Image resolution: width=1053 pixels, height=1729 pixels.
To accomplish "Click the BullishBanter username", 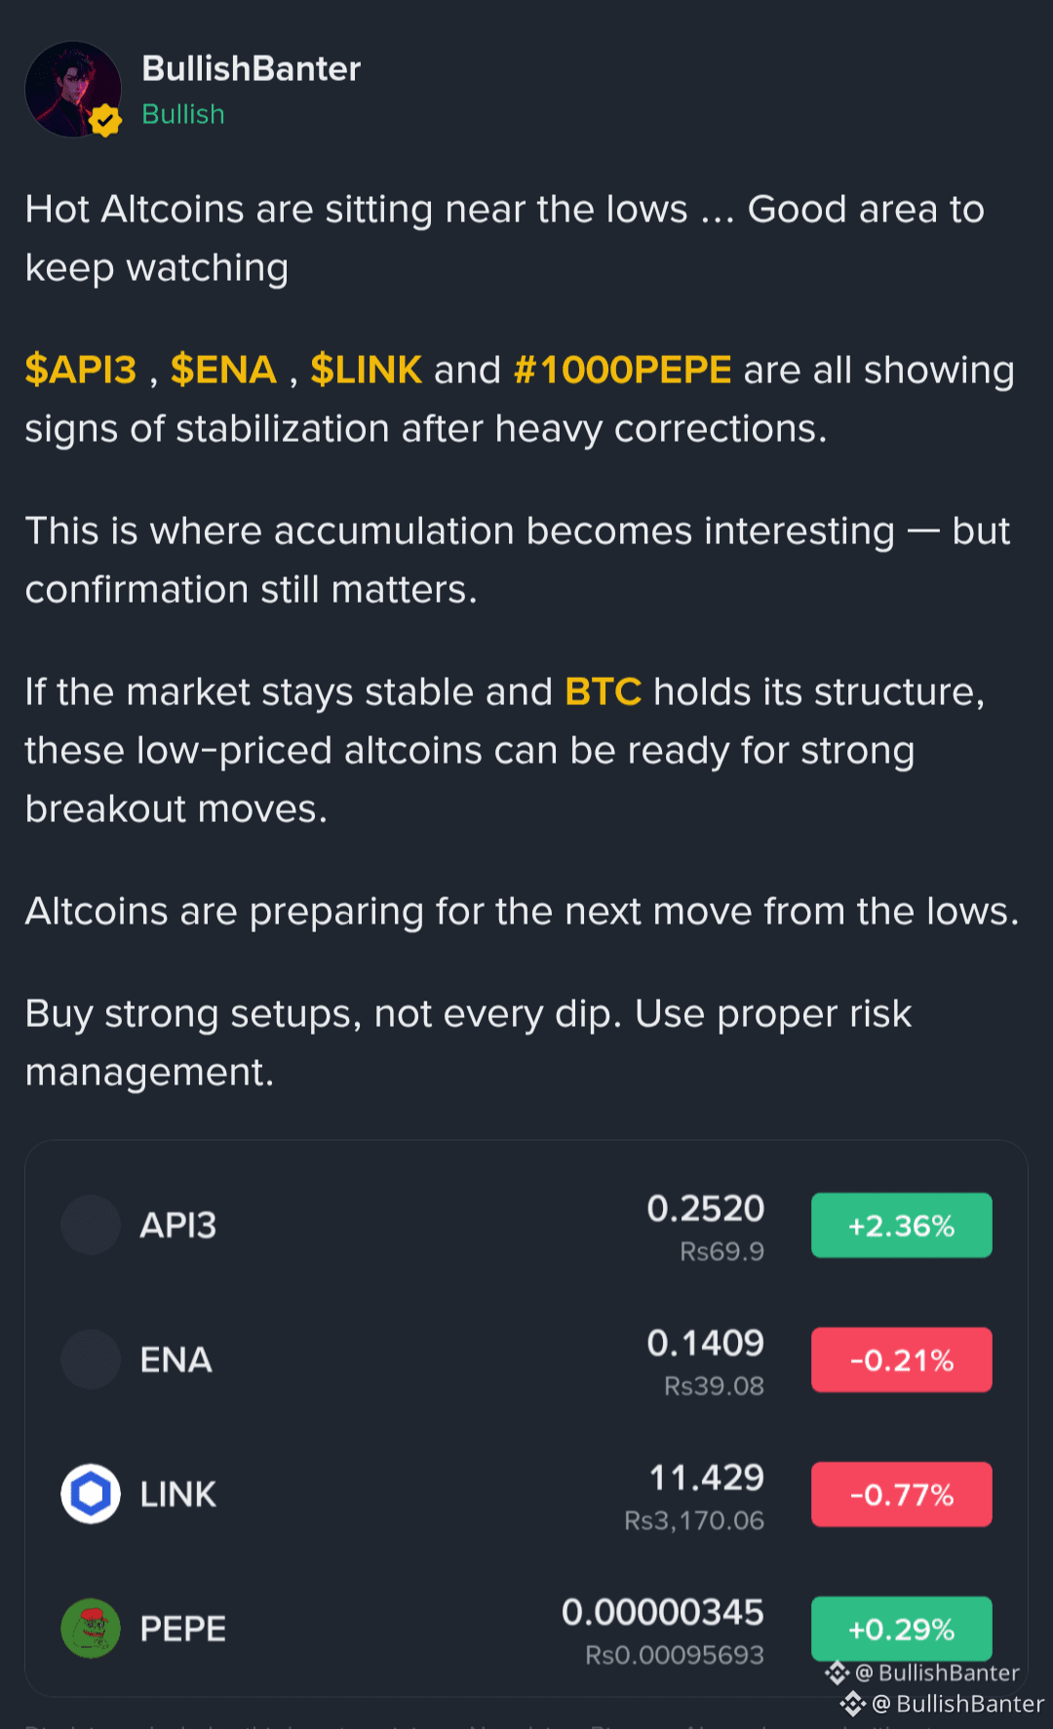I will 252,69.
